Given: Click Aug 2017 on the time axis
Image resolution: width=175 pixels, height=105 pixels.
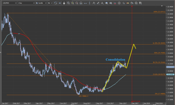Looking at the screenshot, I should (x=87, y=103).
